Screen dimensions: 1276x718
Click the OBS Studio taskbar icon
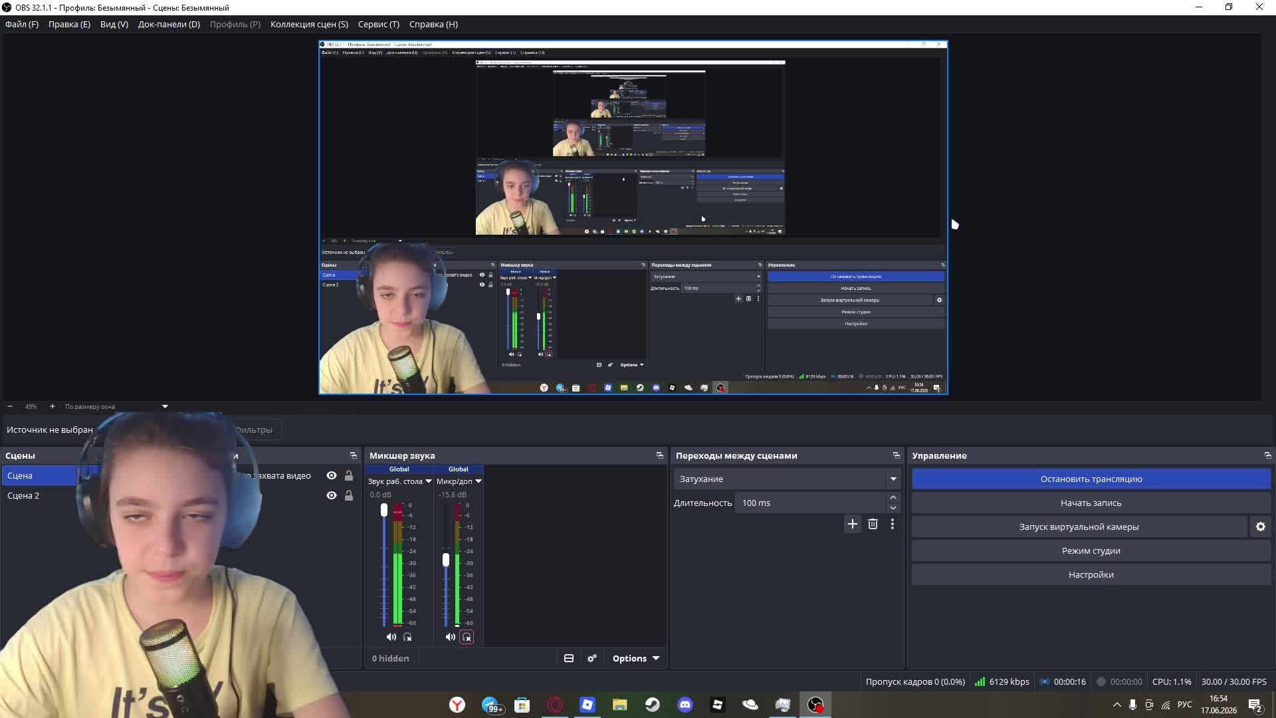815,705
